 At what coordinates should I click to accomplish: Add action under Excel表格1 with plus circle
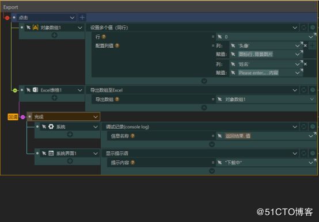click(x=54, y=98)
